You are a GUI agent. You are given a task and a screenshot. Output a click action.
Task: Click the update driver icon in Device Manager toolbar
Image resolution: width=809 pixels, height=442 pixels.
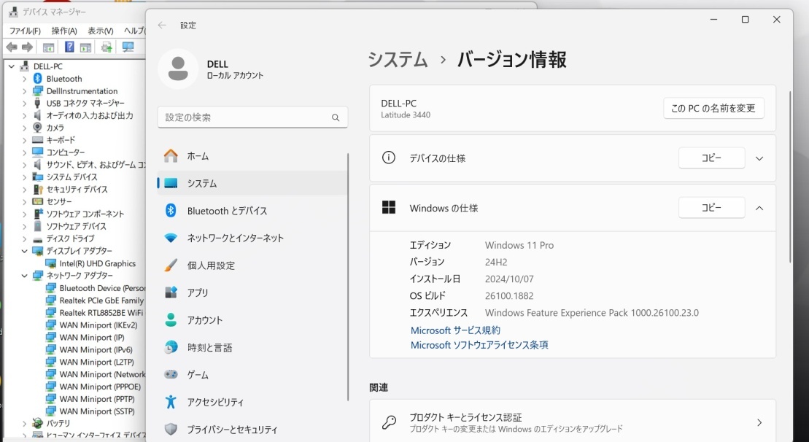coord(107,47)
